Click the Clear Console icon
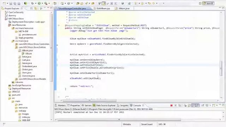Viewport: 226px width, 127px height. click(185, 105)
